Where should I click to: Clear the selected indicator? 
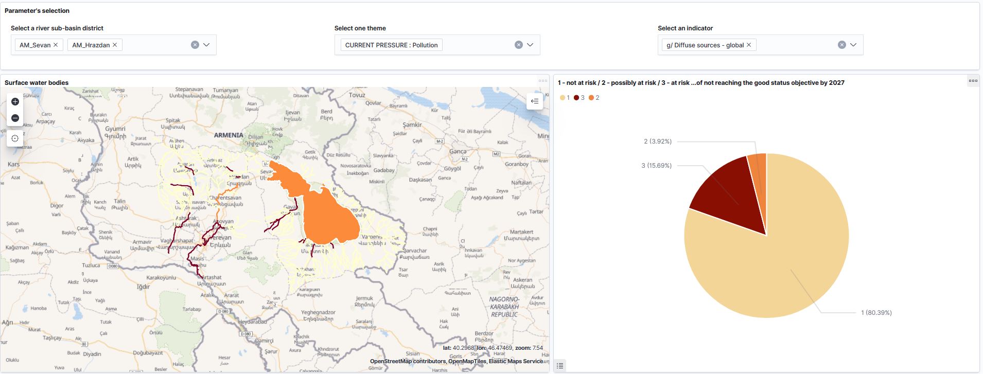tap(842, 45)
